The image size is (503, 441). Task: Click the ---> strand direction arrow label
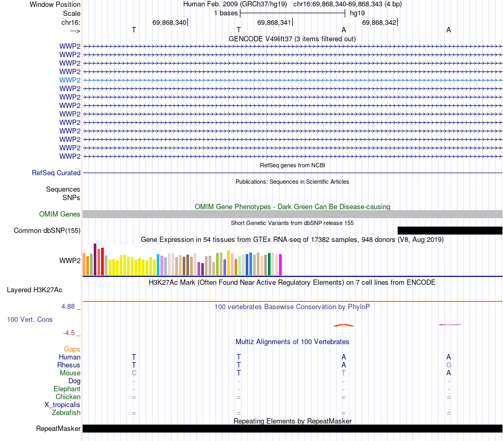pos(75,31)
